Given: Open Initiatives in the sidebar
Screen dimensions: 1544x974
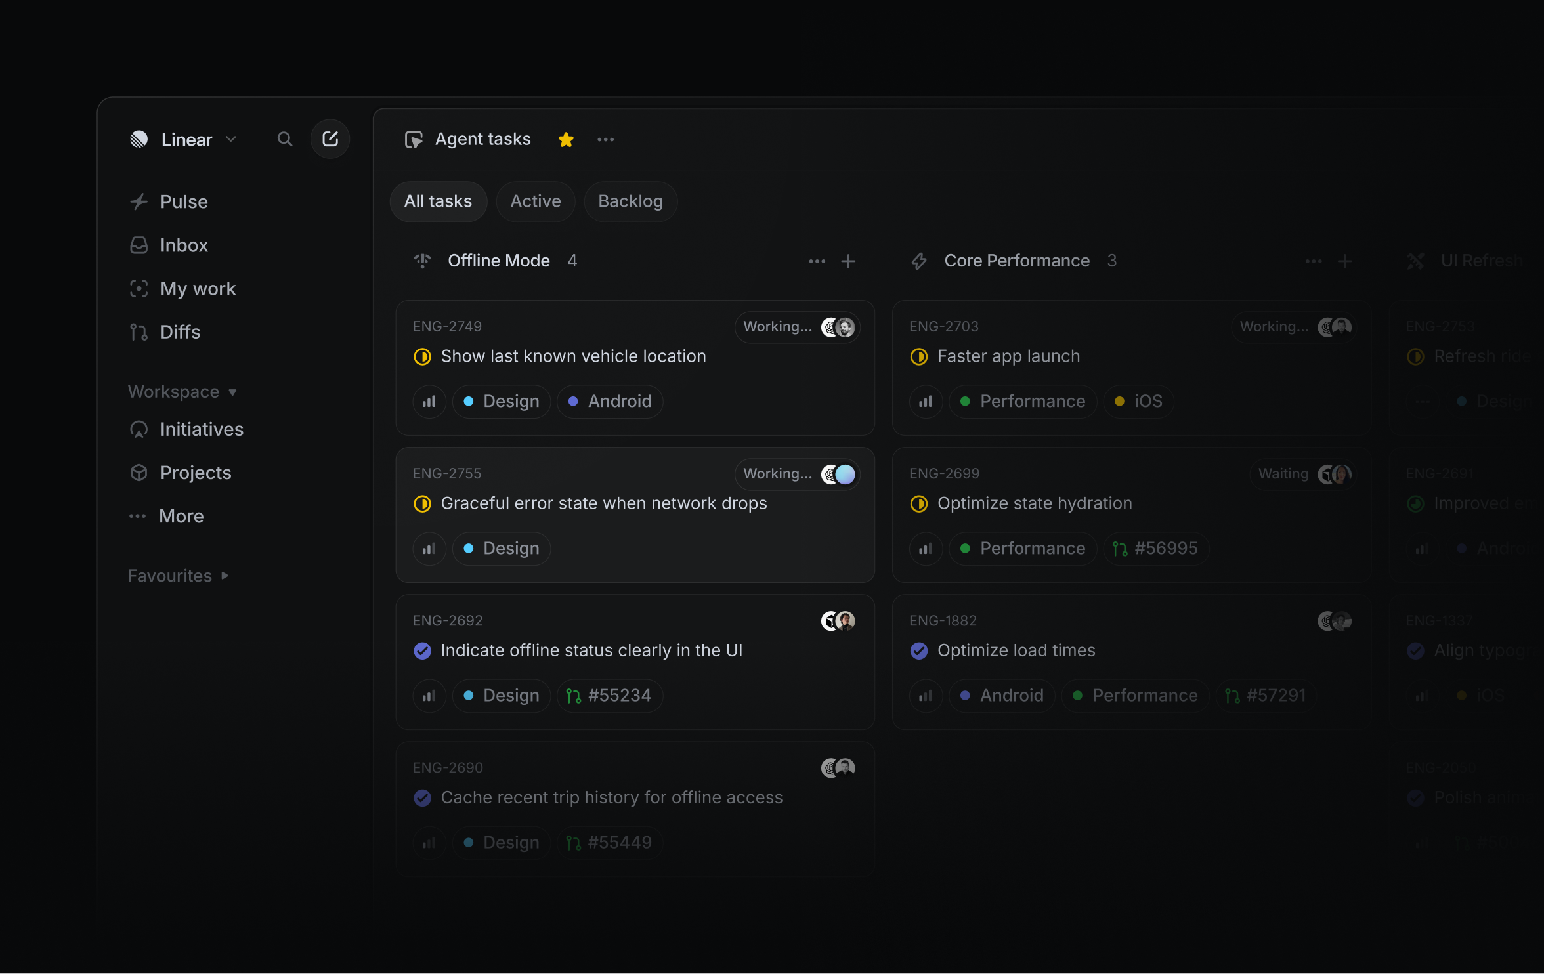Looking at the screenshot, I should (x=186, y=429).
